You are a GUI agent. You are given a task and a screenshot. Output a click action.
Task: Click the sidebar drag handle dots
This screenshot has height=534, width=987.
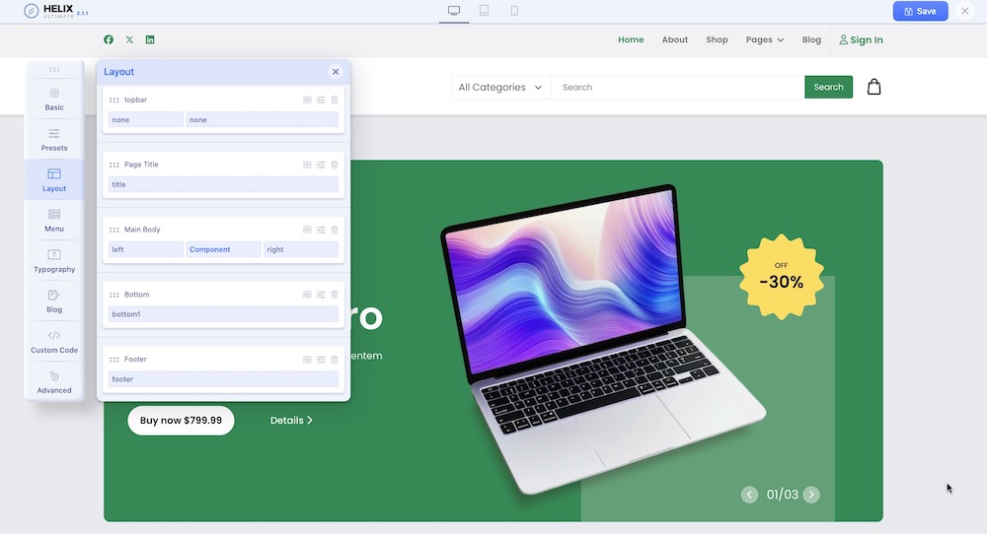54,69
